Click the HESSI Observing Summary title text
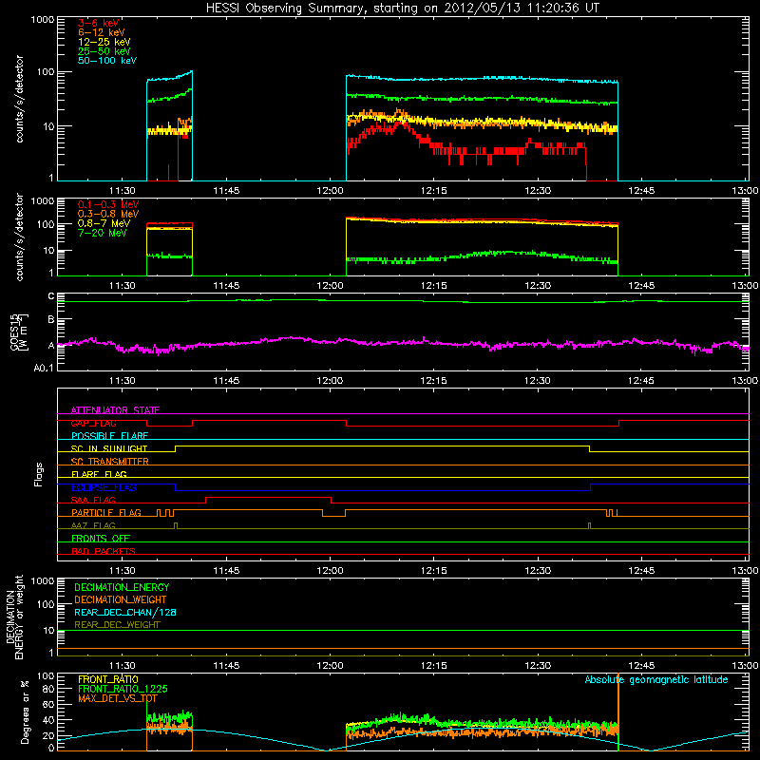 (403, 8)
